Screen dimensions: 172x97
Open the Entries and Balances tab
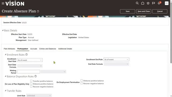pyautogui.click(x=48, y=49)
